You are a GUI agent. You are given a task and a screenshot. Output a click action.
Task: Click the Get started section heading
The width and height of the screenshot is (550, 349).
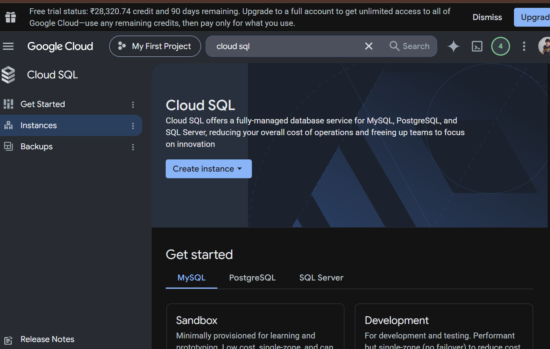point(199,255)
